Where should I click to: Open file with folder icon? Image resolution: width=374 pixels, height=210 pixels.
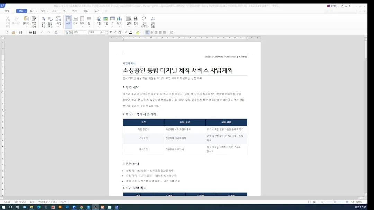pyautogui.click(x=14, y=32)
